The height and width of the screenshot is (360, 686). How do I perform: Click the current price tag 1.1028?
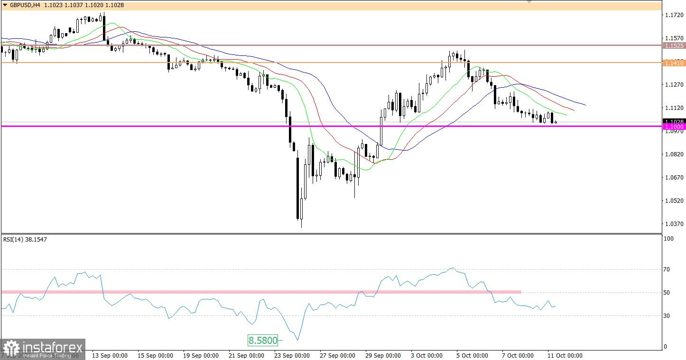(674, 121)
